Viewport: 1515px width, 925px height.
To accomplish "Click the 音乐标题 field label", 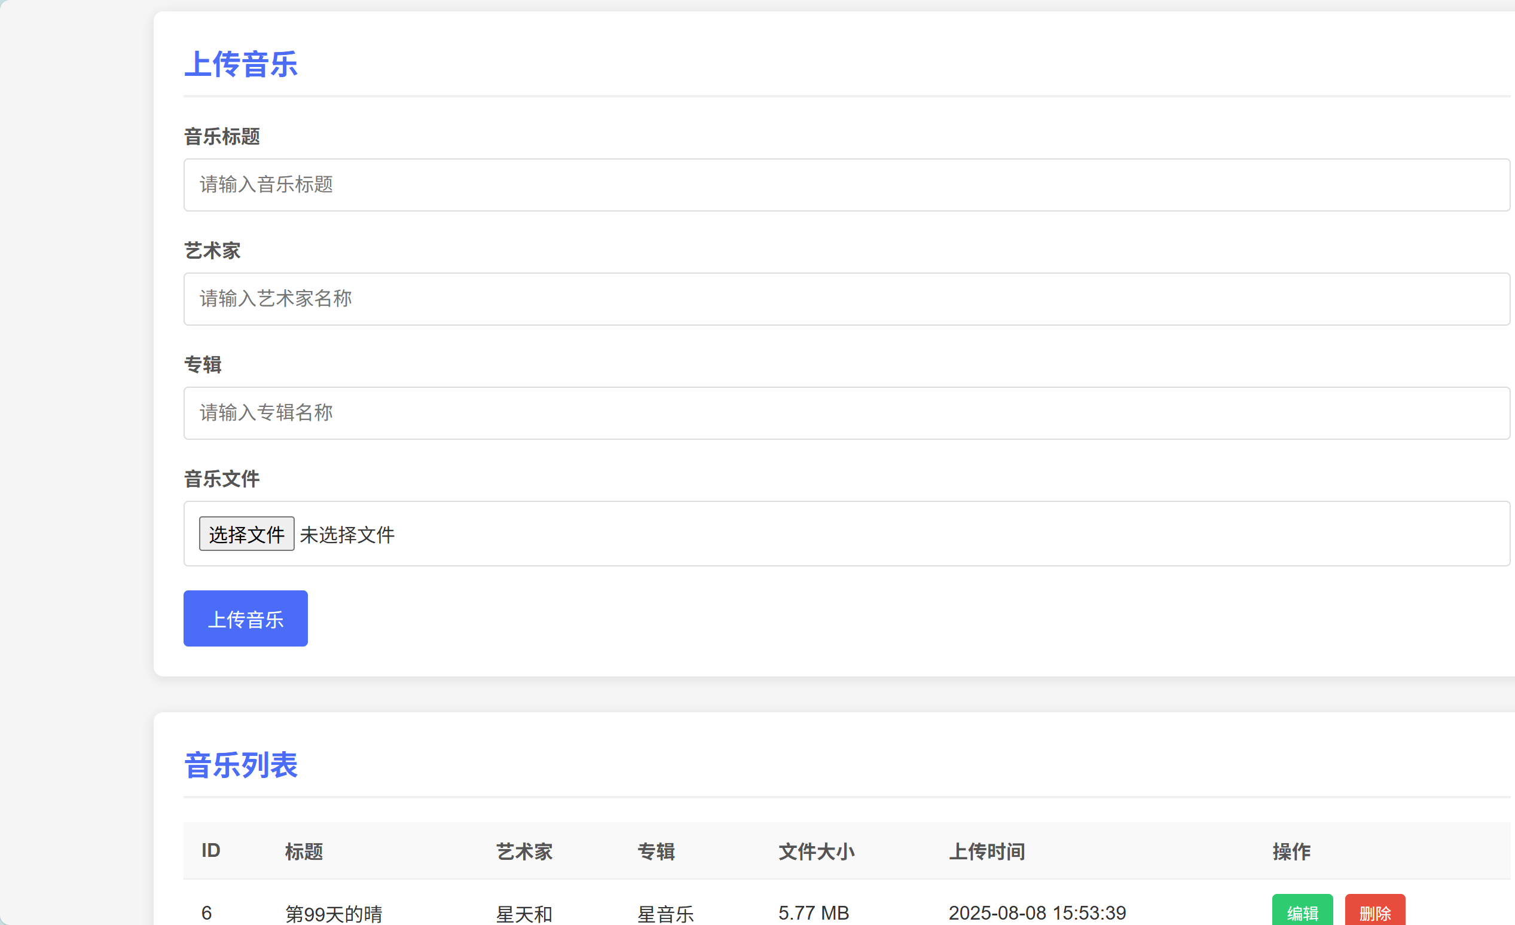I will point(222,136).
